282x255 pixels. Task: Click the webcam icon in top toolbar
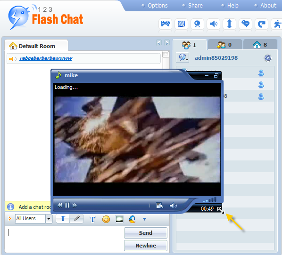(x=197, y=24)
